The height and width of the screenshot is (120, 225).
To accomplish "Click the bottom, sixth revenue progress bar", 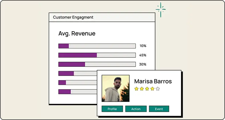I will click(x=78, y=92).
